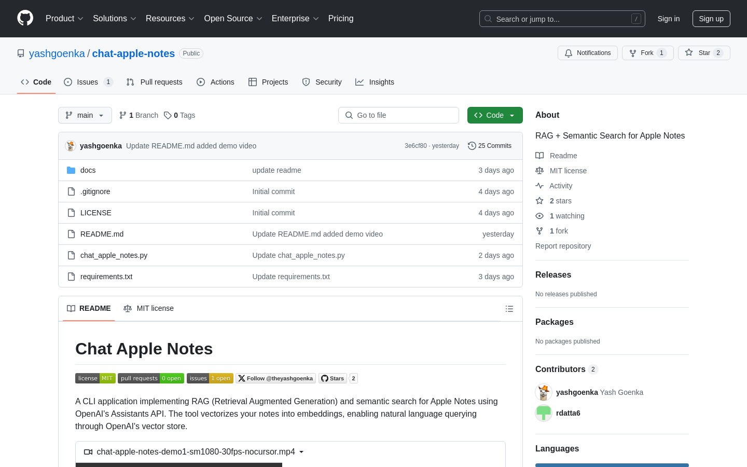
Task: Click the pull requests 0 open badge
Action: 151,378
